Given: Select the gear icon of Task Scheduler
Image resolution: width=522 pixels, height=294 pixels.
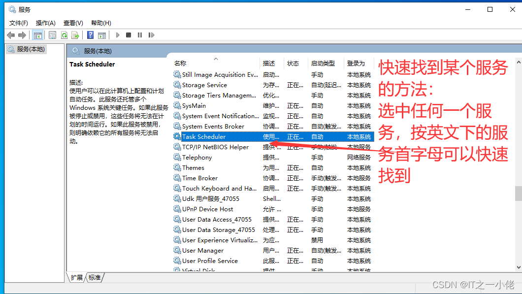Looking at the screenshot, I should [x=177, y=136].
